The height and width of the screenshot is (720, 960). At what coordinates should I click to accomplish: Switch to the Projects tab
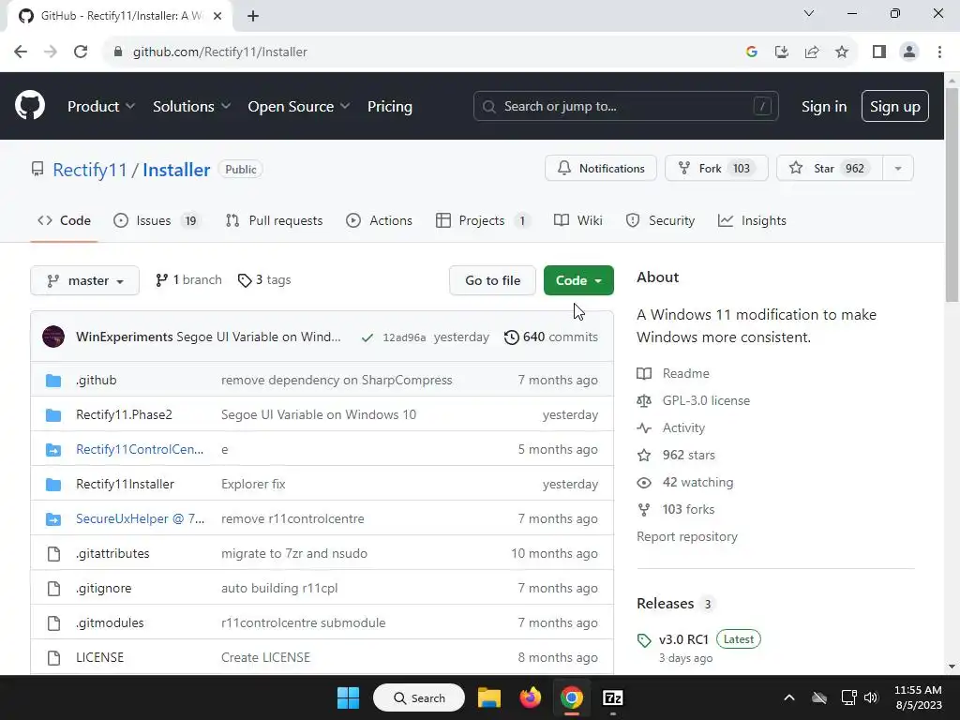click(483, 220)
